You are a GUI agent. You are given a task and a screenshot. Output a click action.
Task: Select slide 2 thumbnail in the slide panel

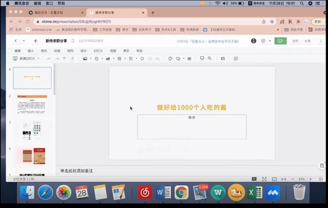(x=32, y=104)
